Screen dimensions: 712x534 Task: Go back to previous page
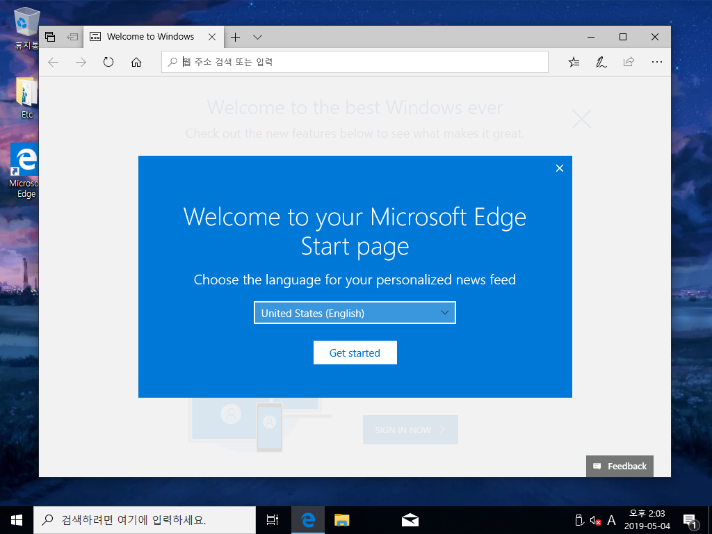point(54,62)
